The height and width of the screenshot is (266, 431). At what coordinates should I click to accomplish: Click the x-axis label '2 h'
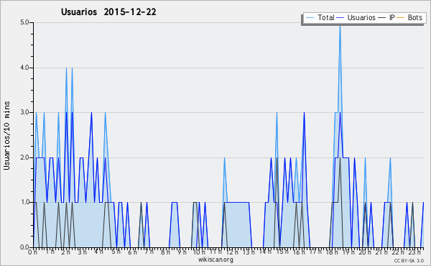click(65, 252)
